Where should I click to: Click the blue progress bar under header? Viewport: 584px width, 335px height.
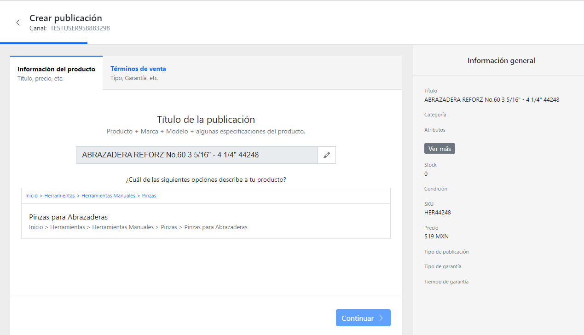click(44, 43)
